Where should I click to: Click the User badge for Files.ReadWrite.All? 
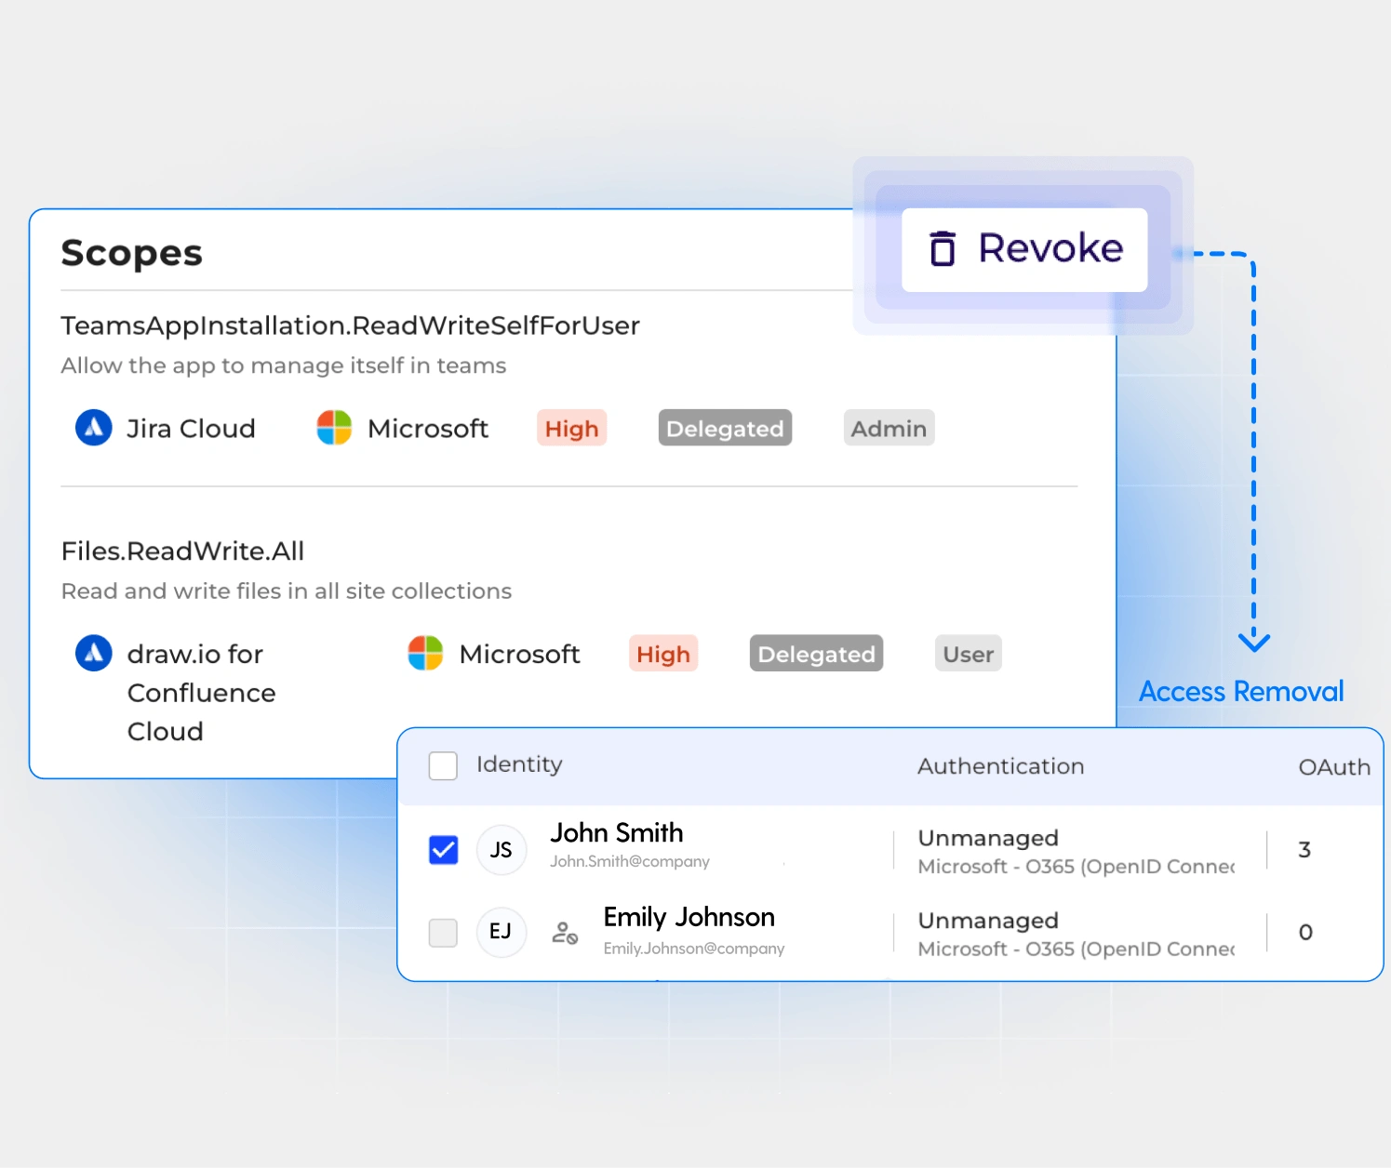point(968,653)
